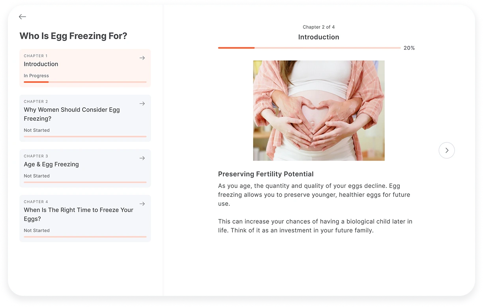Click the arrow icon on Chapter 4 card
This screenshot has height=307, width=483.
(142, 204)
